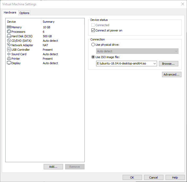The height and width of the screenshot is (182, 187).
Task: Click Browse to pick an ISO file
Action: (168, 64)
